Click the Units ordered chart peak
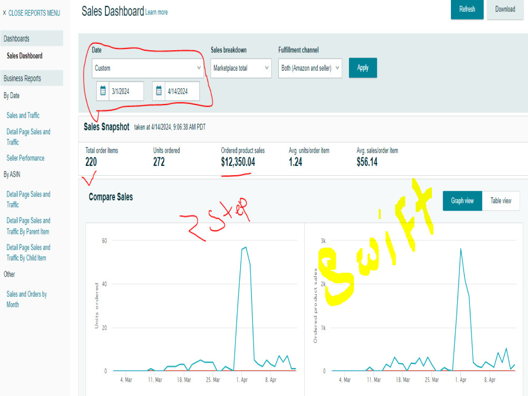 246,248
